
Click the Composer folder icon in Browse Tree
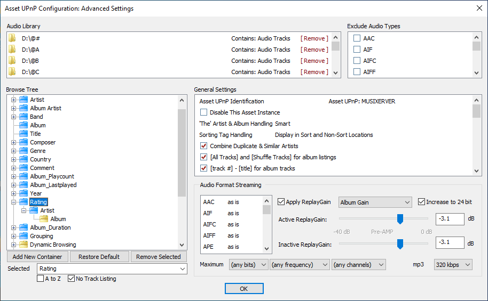tap(23, 142)
